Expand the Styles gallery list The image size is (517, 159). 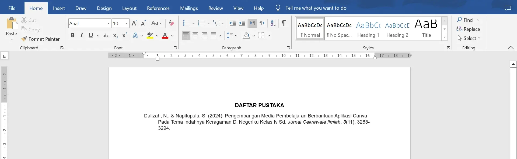(x=445, y=37)
